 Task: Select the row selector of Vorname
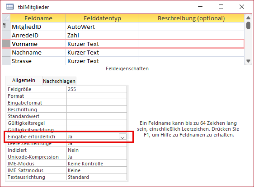pos(6,44)
